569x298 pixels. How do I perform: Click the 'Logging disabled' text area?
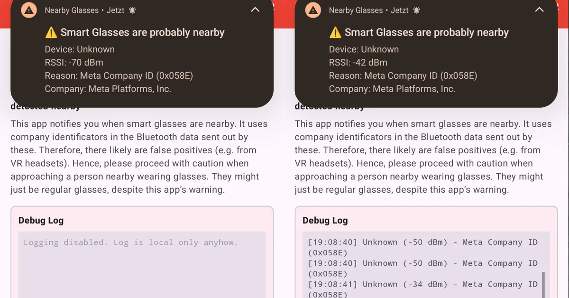(x=131, y=242)
